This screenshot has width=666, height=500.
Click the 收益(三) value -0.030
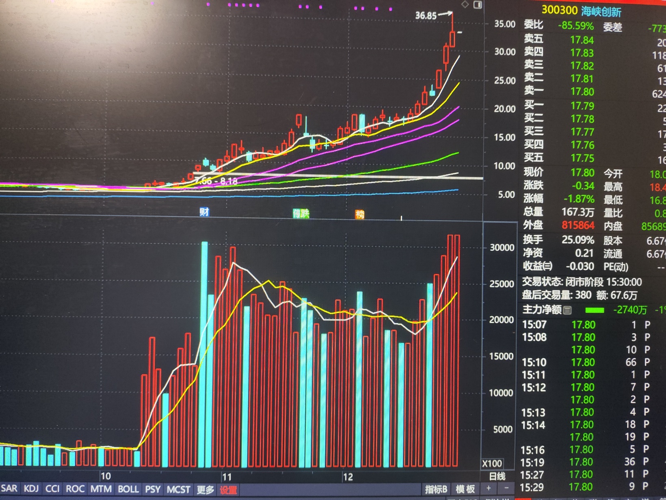coord(580,266)
